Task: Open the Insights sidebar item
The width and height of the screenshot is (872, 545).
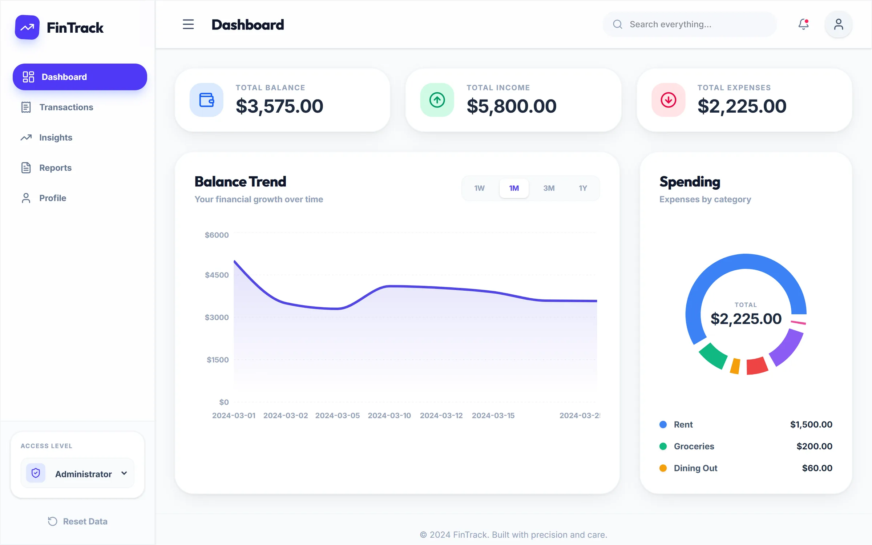Action: click(x=80, y=137)
